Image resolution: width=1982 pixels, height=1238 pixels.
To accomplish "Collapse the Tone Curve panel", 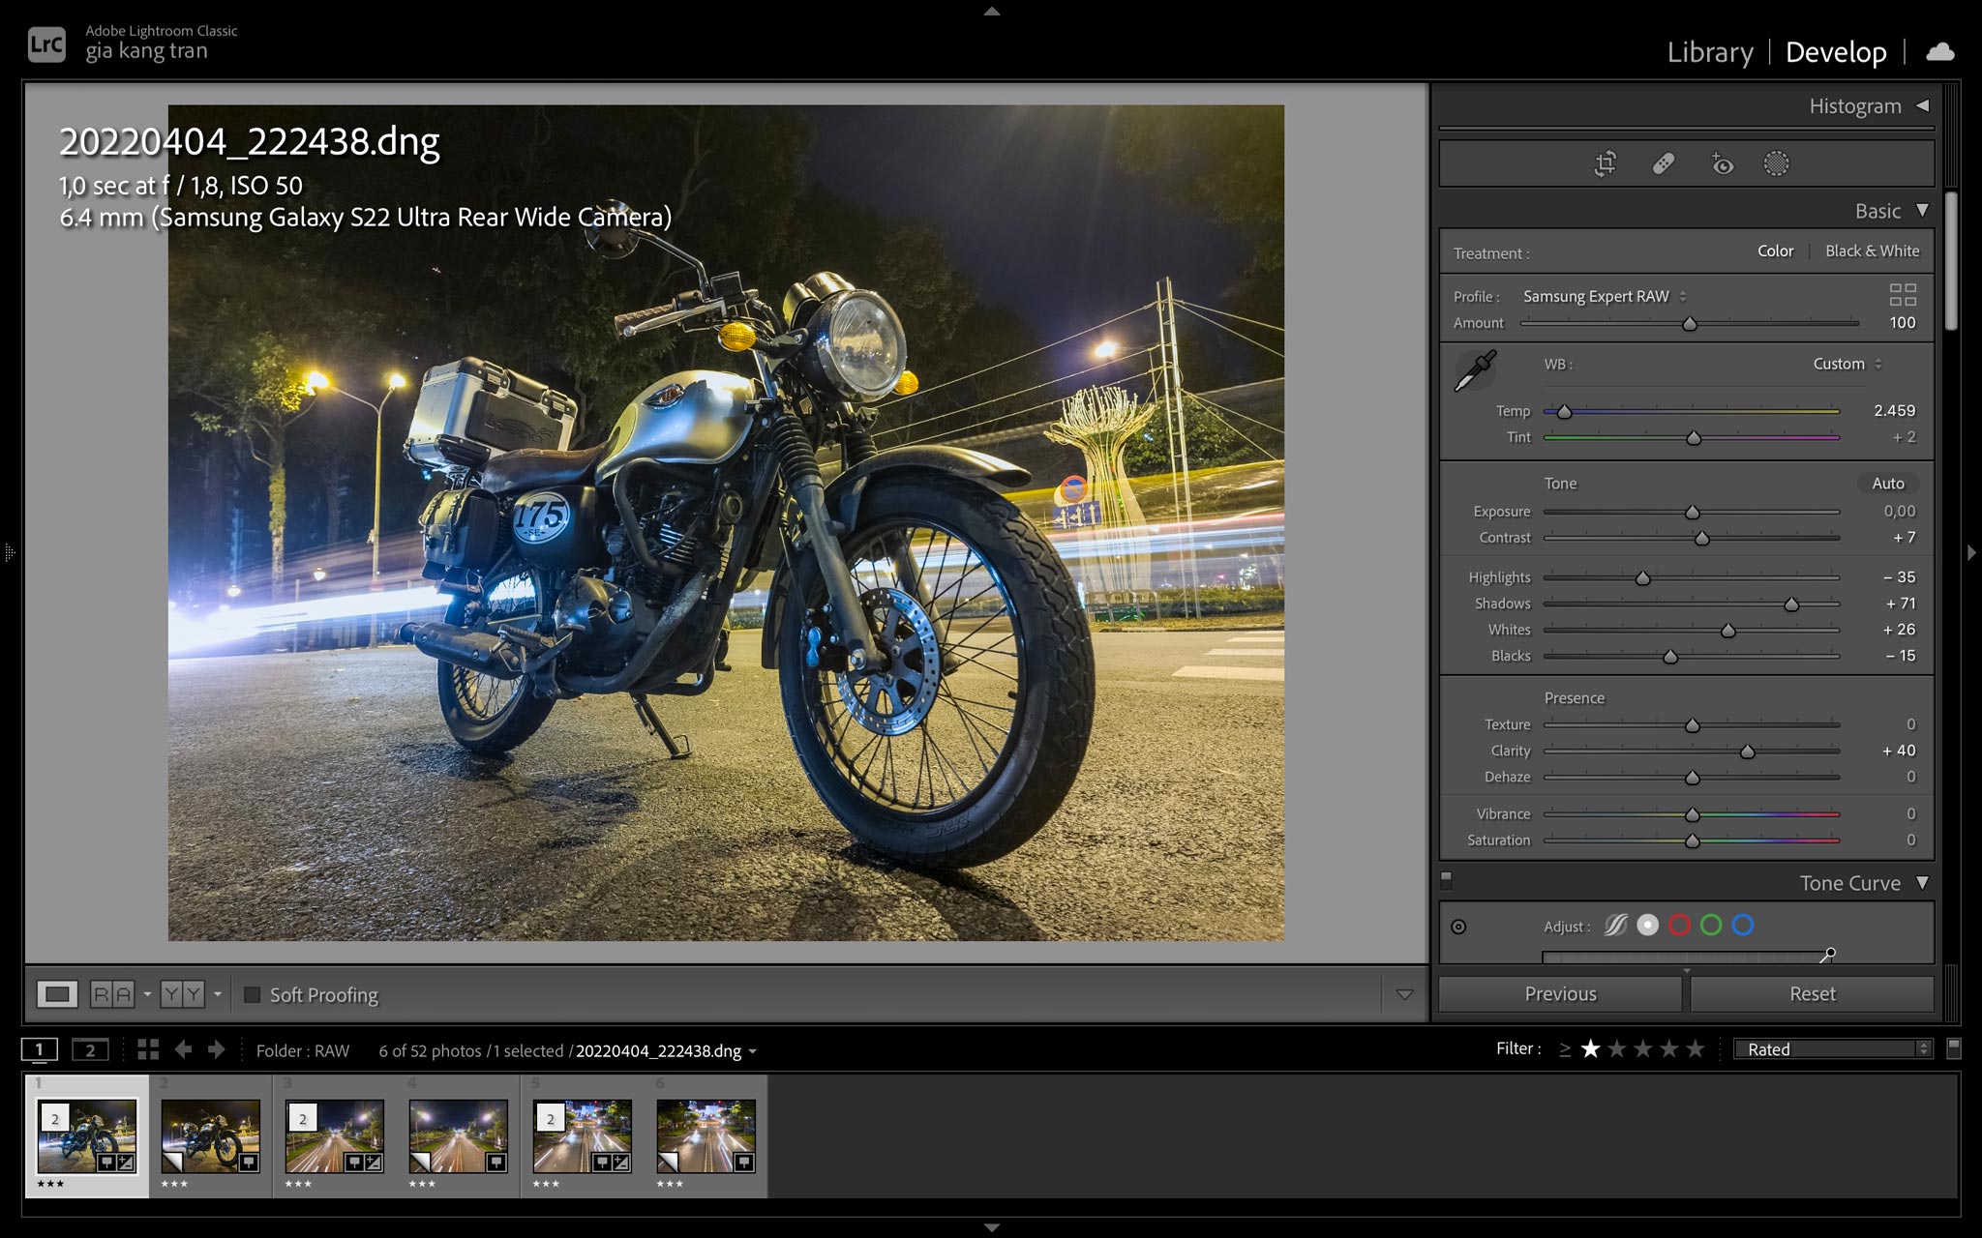I will coord(1922,883).
